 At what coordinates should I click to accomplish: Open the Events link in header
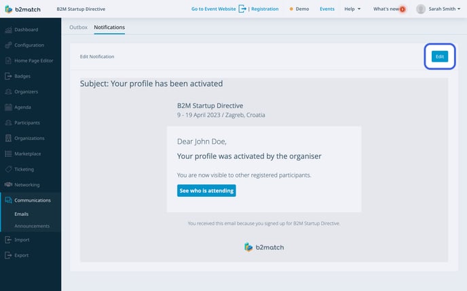click(327, 9)
